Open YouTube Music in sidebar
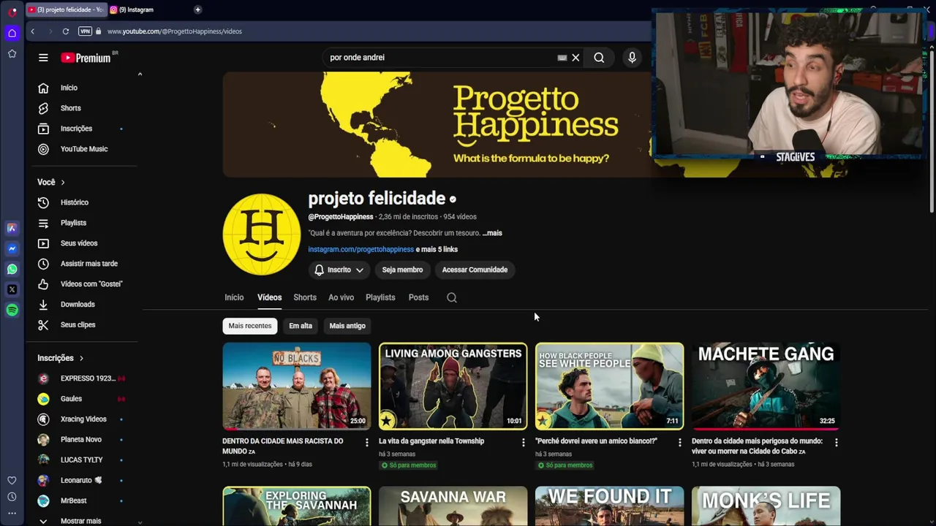 pos(83,149)
